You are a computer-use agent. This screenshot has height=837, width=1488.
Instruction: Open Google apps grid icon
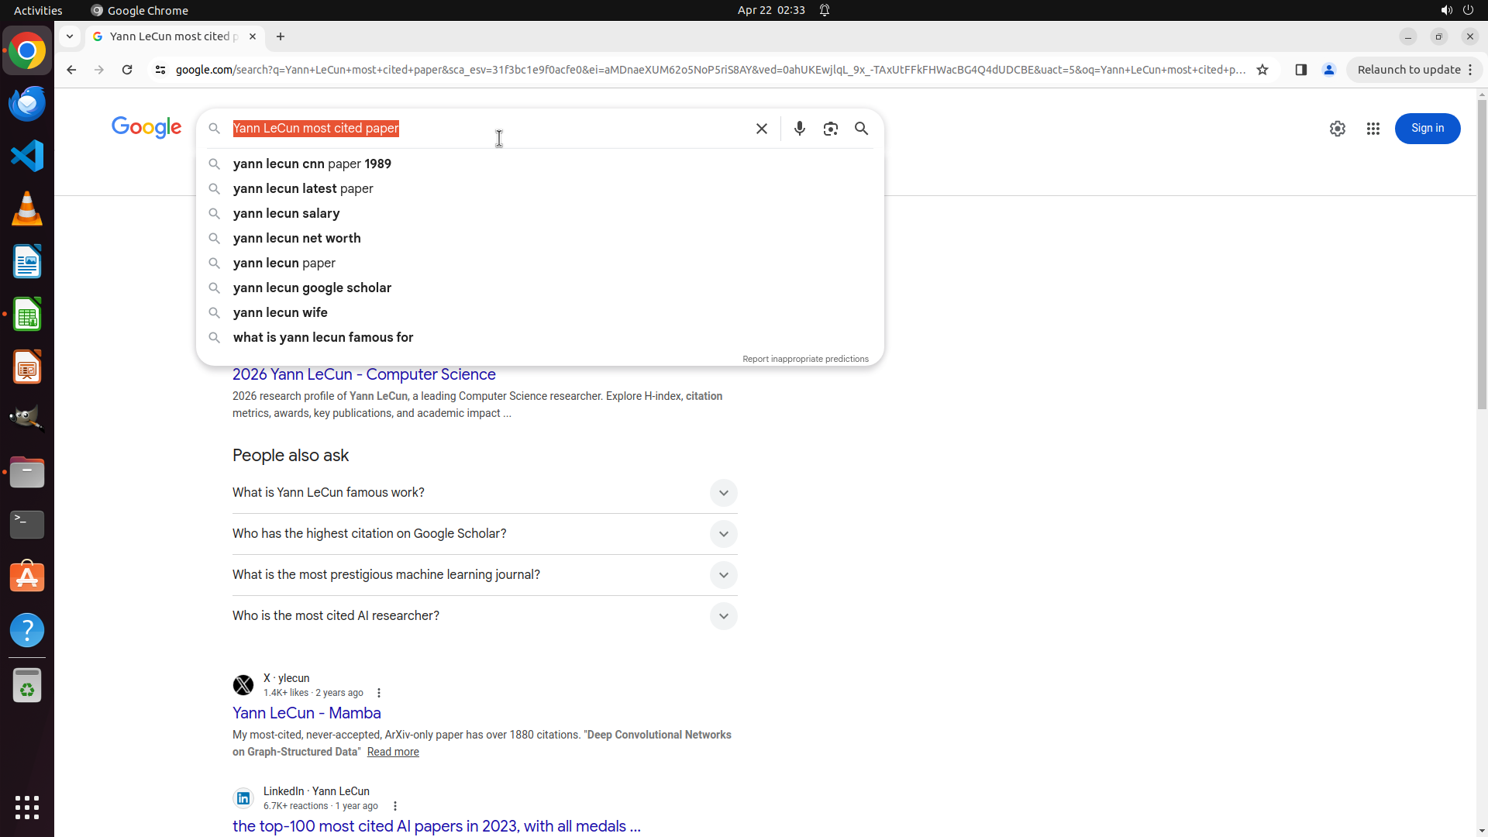point(1373,129)
